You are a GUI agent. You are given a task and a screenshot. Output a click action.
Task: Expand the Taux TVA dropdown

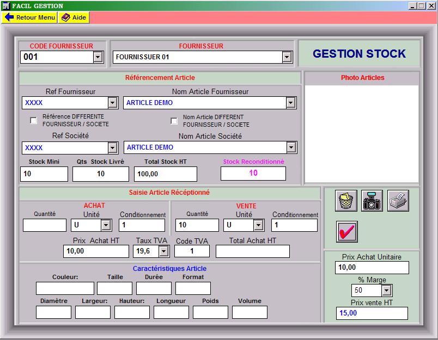[x=163, y=251]
